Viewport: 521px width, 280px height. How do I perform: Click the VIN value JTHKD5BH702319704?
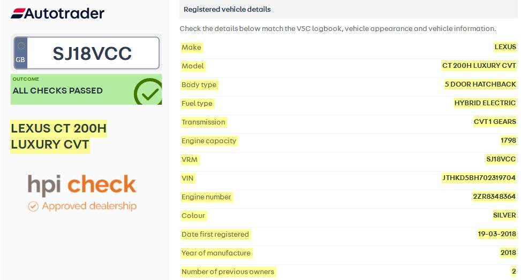pyautogui.click(x=479, y=178)
